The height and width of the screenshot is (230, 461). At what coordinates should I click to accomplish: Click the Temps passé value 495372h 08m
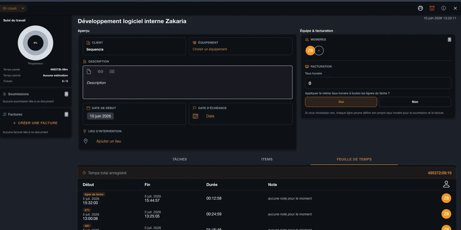pos(59,70)
